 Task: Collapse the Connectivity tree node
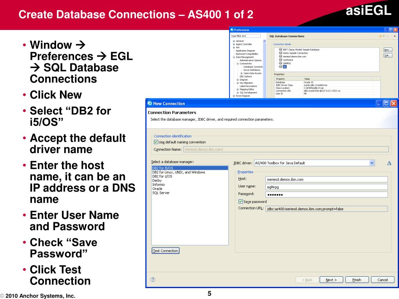coord(238,63)
